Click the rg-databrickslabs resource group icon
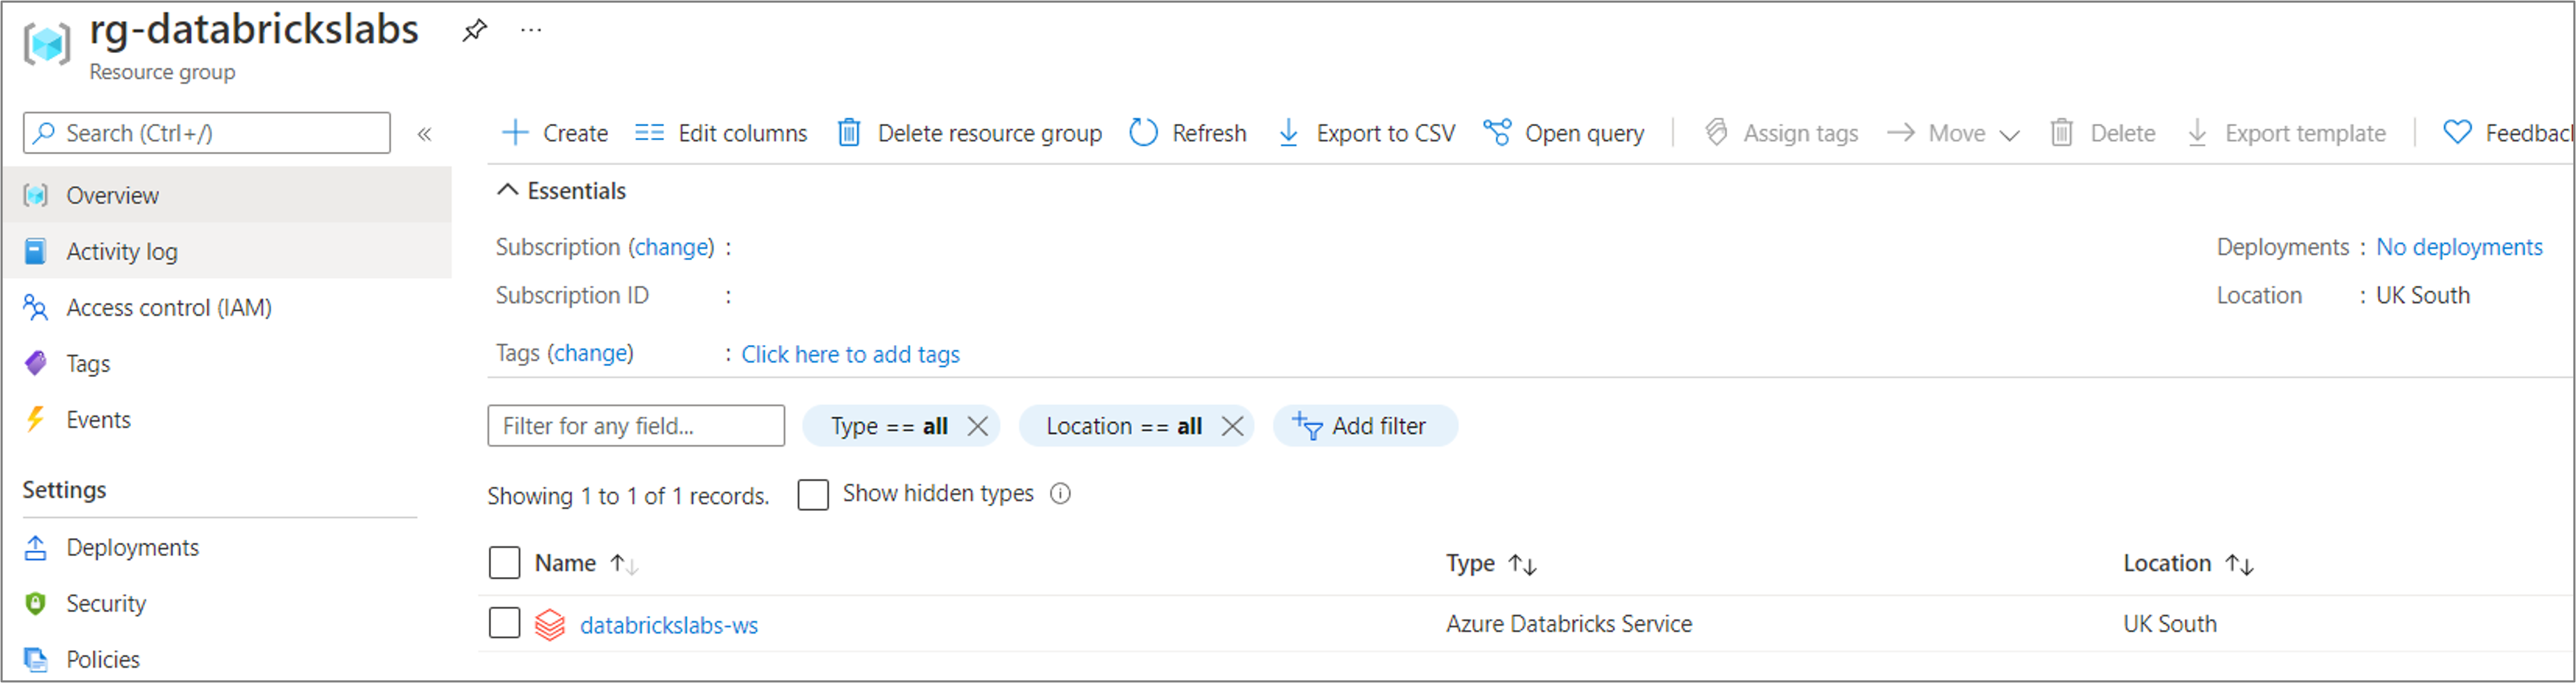The image size is (2576, 683). tap(47, 43)
